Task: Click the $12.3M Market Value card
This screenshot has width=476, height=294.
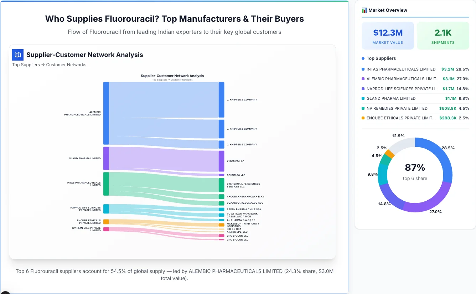Action: (x=388, y=35)
